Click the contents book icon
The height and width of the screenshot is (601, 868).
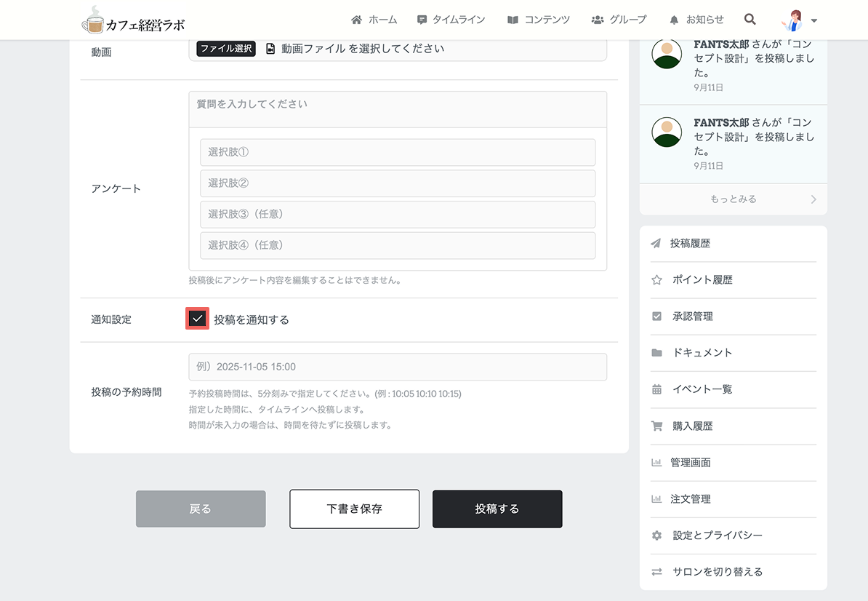(513, 20)
